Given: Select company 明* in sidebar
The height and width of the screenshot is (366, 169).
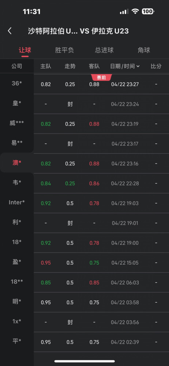Looking at the screenshot, I should (17, 302).
